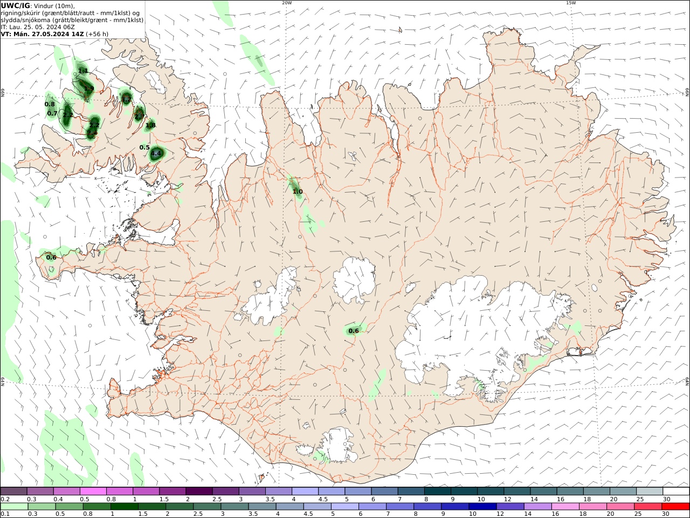The width and height of the screenshot is (690, 518).
Task: Click the 1.0 precipitation value in north Iceland
Action: [298, 192]
